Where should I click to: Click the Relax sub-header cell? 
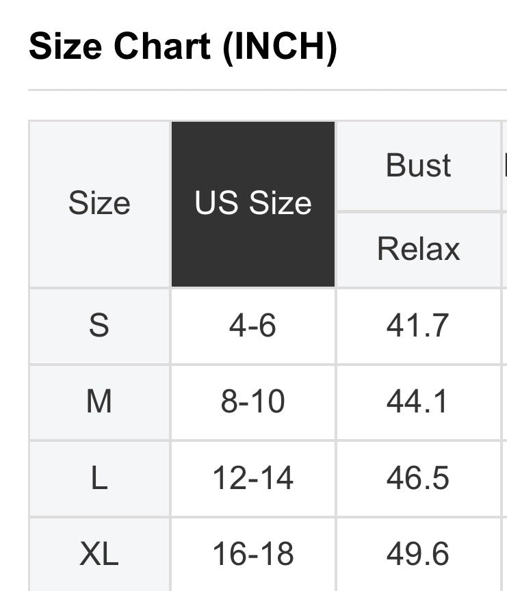coord(418,249)
